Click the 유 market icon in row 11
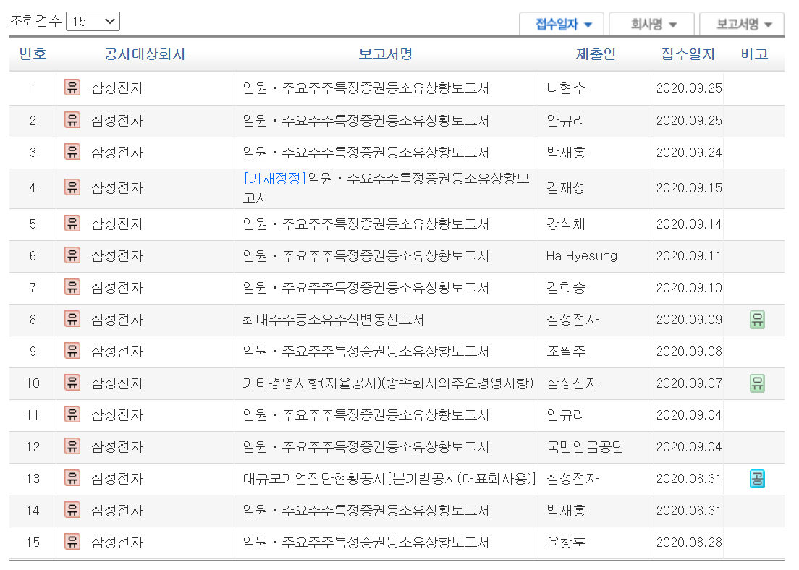The height and width of the screenshot is (570, 799). point(72,414)
